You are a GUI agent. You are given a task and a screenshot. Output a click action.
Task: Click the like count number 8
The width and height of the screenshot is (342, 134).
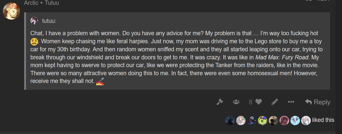coord(251,102)
